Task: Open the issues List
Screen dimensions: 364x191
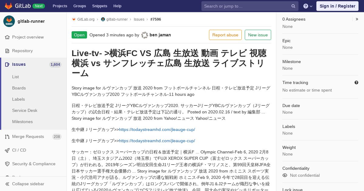Action: [15, 77]
